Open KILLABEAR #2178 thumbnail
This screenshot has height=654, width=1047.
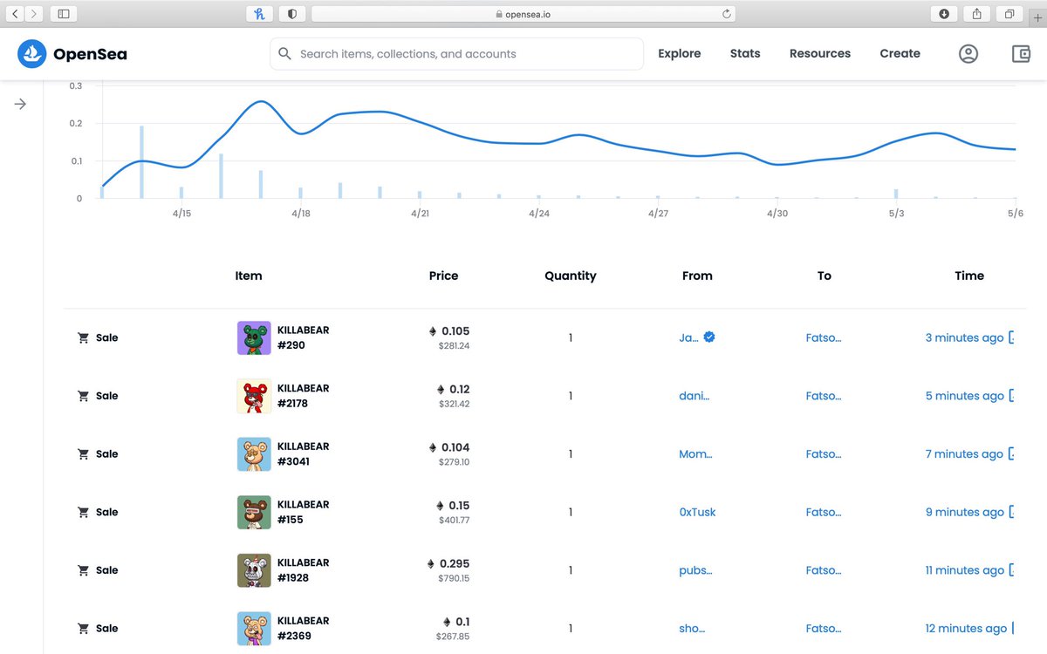(x=254, y=396)
